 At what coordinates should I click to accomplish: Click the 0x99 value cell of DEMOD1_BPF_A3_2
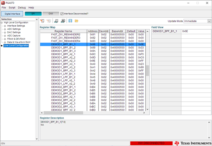141,67
